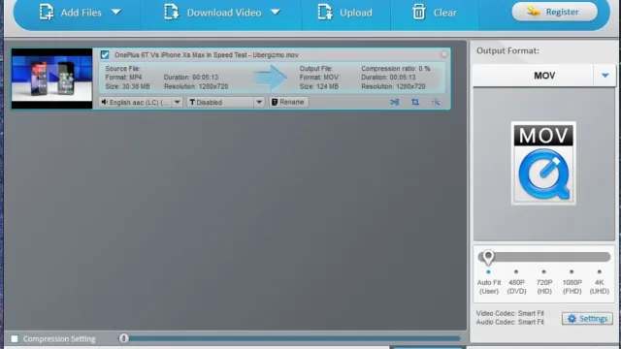Expand the Add Files dropdown arrow
Screen dimensions: 621x349
[x=116, y=13]
